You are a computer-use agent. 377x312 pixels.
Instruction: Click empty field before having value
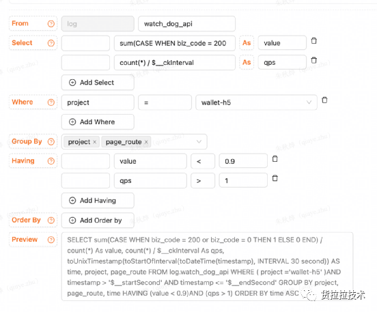85,161
